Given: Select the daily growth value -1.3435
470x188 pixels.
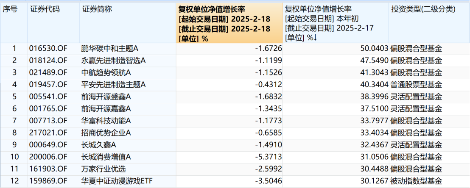Looking at the screenshot, I should [269, 109].
